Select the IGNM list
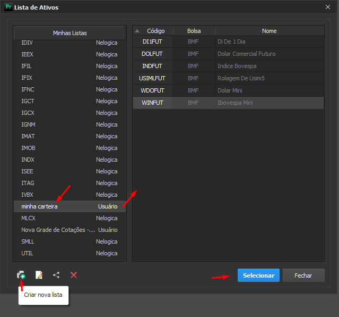 pyautogui.click(x=69, y=124)
